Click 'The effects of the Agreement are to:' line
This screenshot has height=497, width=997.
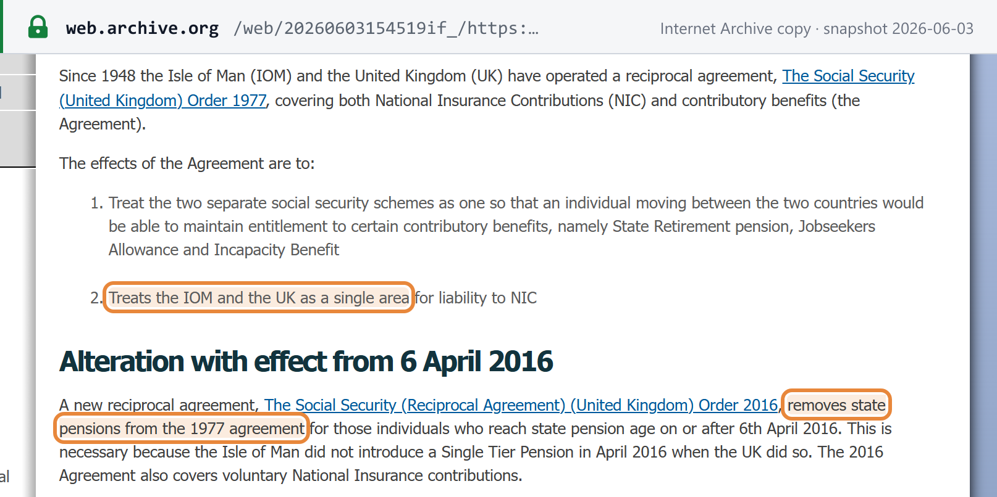[187, 163]
